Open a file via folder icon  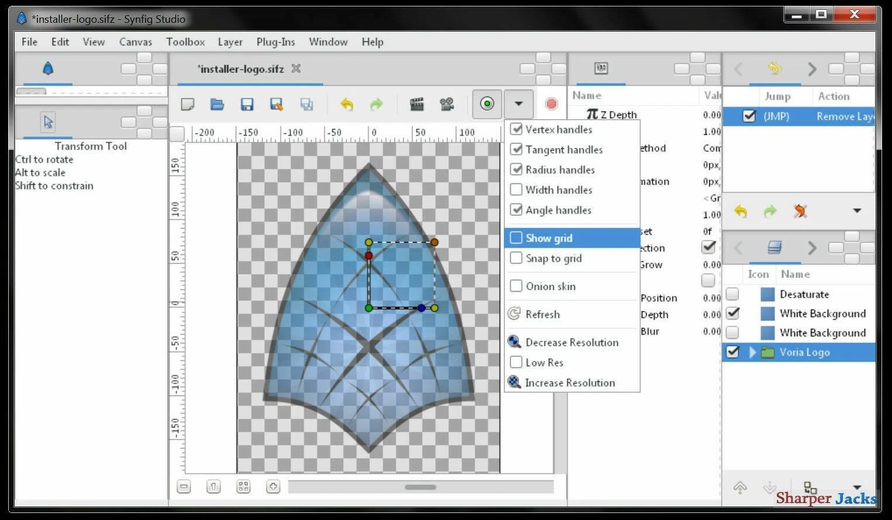pos(217,104)
